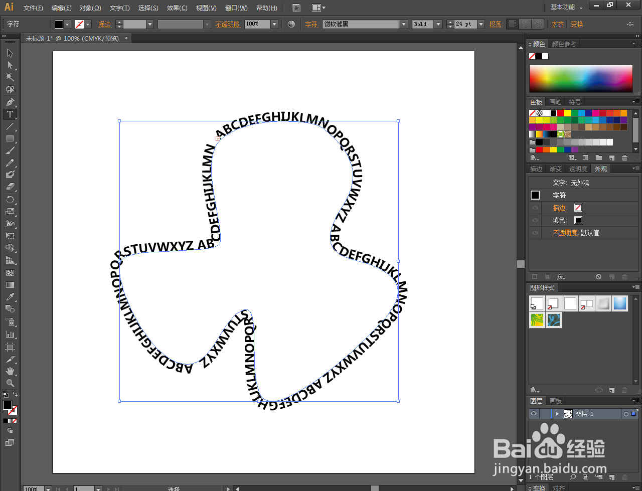Switch to the 颜色参考 tab
This screenshot has height=491, width=642.
pyautogui.click(x=564, y=44)
